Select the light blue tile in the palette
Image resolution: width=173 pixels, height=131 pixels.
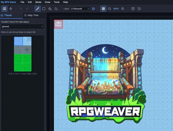[x=27, y=41]
